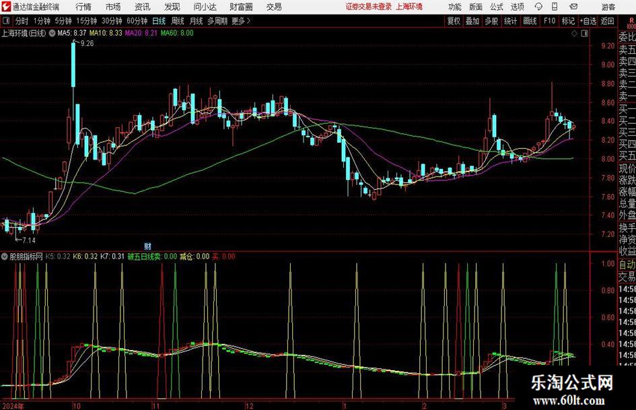Screen dimensions: 636x410
Task: Click the circle icon beside 股朋指标网
Action: [x=5, y=257]
